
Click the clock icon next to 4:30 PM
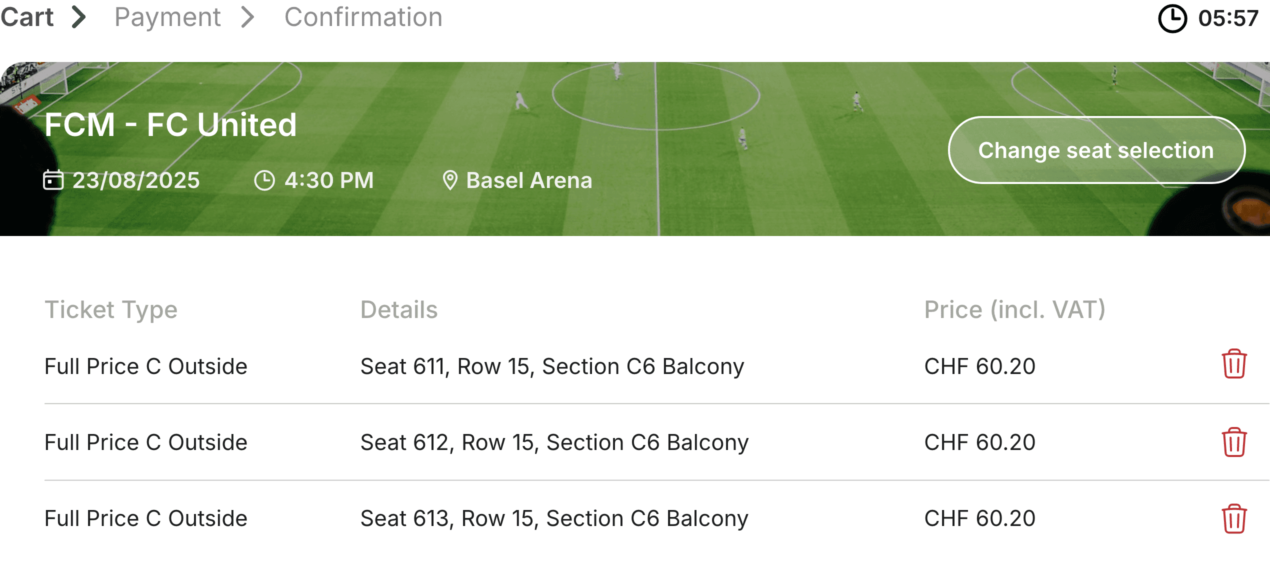click(x=264, y=180)
